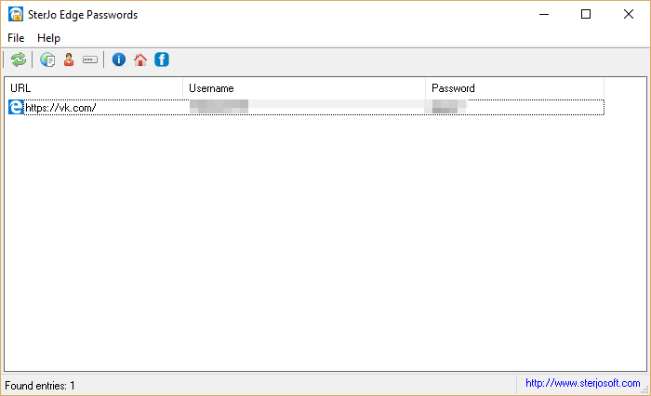Click the blurred username cell for vk.com
The height and width of the screenshot is (396, 651).
219,108
